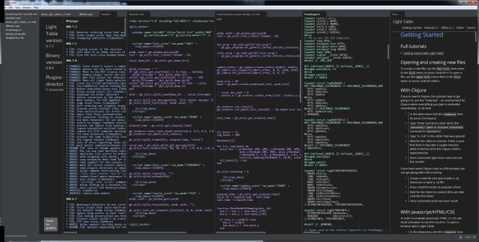Click the Getting started docs navigation link

pos(411,27)
